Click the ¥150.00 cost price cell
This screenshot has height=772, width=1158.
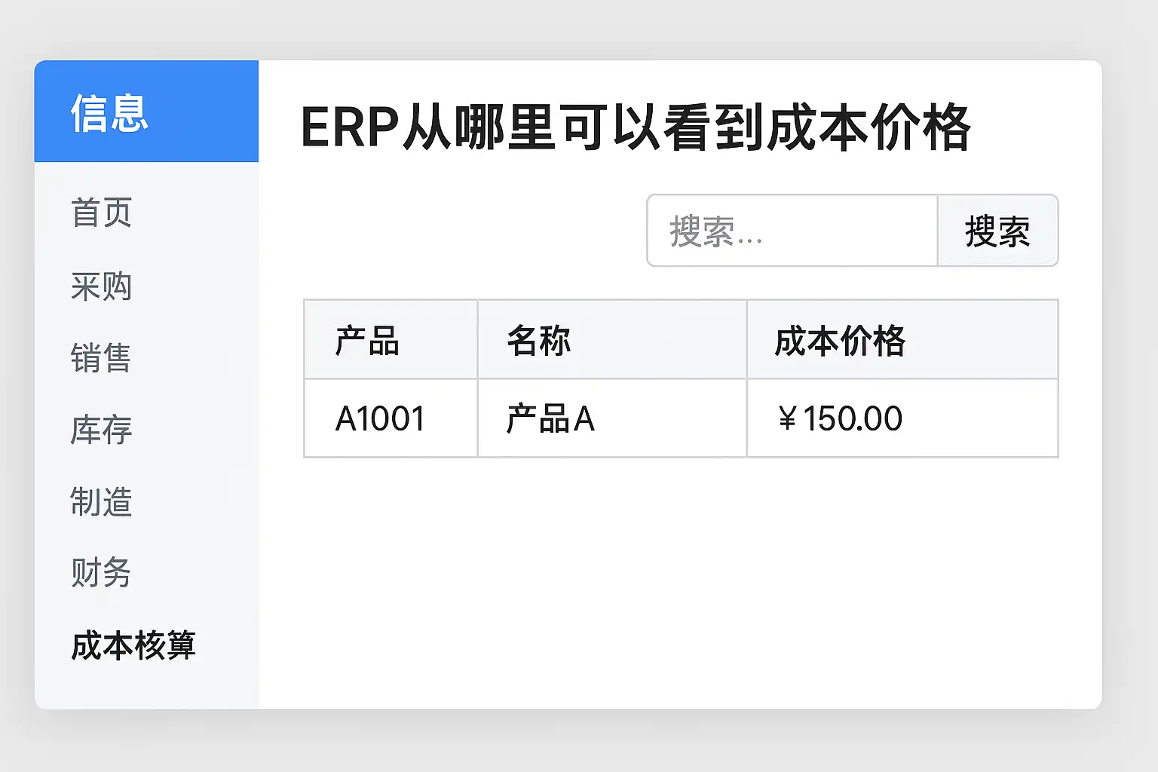841,418
